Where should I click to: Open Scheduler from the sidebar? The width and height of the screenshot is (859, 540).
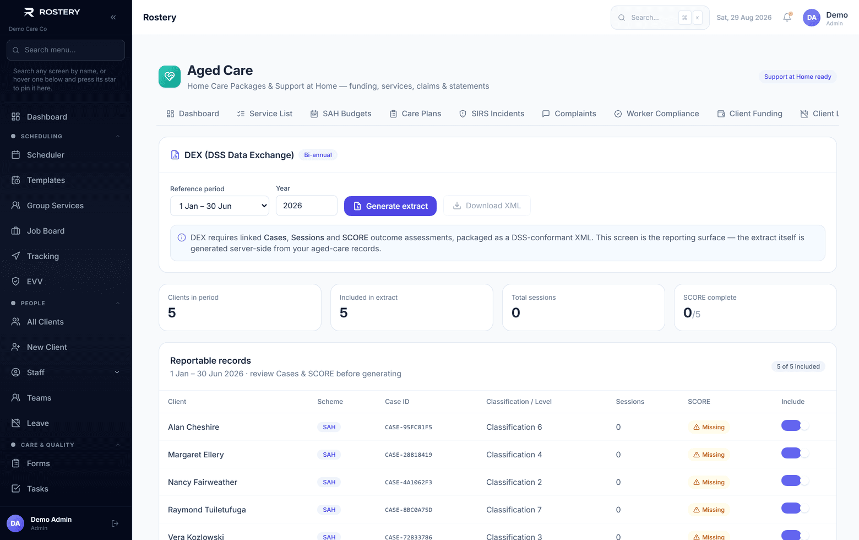point(66,155)
